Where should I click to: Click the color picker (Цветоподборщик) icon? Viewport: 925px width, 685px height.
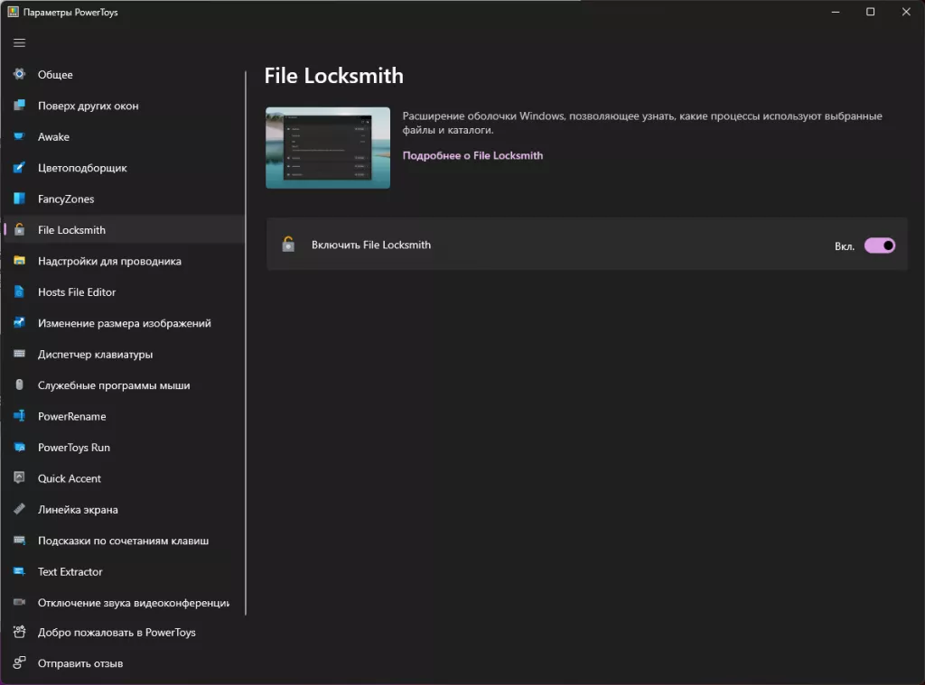click(19, 168)
